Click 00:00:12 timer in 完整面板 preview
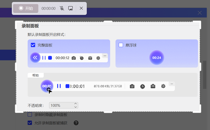 coord(62,58)
